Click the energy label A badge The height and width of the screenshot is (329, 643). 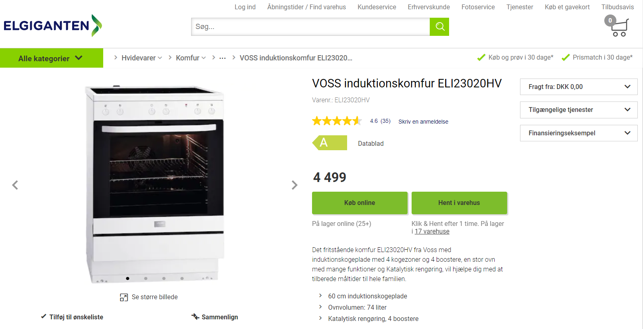pyautogui.click(x=330, y=143)
